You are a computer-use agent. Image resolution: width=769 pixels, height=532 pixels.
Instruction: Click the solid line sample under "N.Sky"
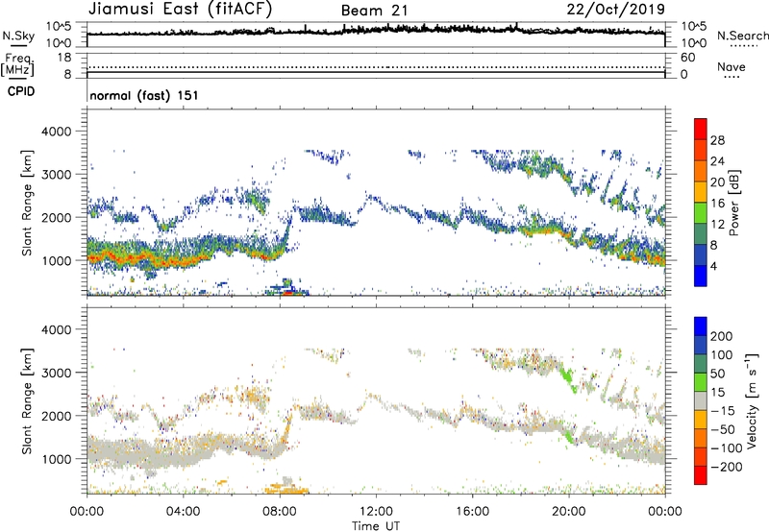point(18,46)
